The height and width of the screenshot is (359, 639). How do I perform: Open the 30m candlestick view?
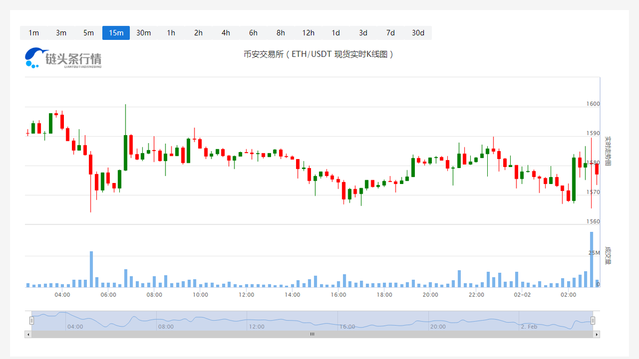pos(143,32)
